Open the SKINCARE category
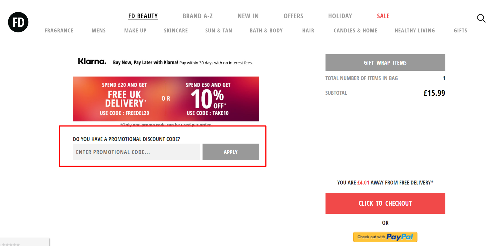The height and width of the screenshot is (246, 486). pos(176,30)
